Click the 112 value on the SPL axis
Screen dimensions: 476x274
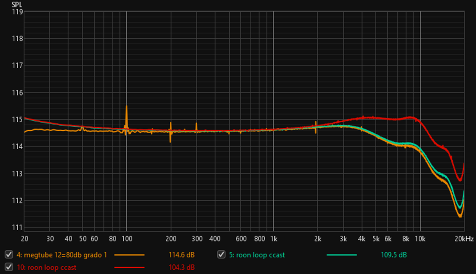click(17, 201)
